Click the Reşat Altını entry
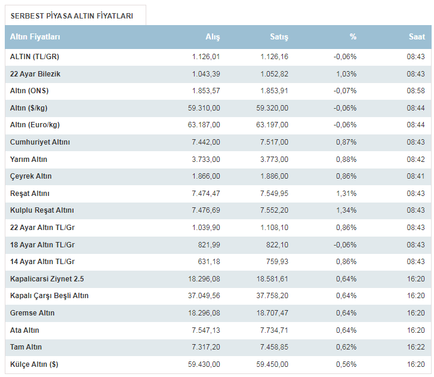This screenshot has width=434, height=377. coord(30,194)
